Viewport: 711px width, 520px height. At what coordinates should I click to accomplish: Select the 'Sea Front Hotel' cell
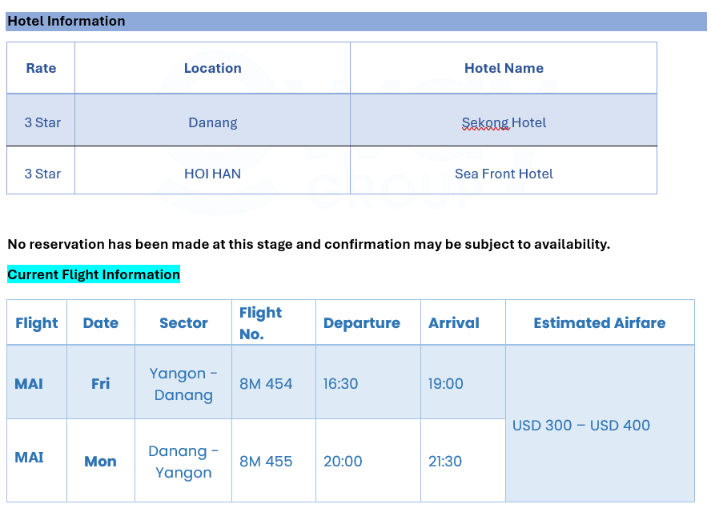504,174
